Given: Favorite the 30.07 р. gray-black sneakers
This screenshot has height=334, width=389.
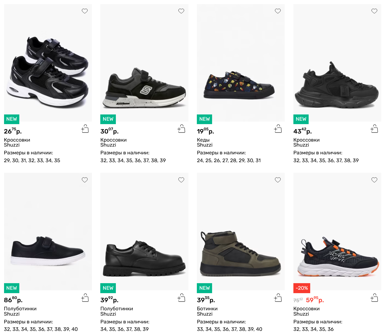Looking at the screenshot, I should coord(181,11).
